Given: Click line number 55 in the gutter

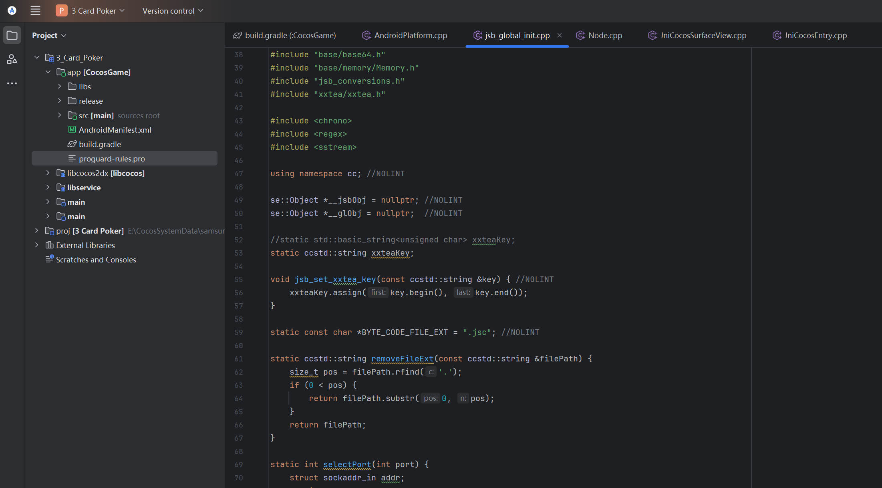Looking at the screenshot, I should click(x=239, y=279).
